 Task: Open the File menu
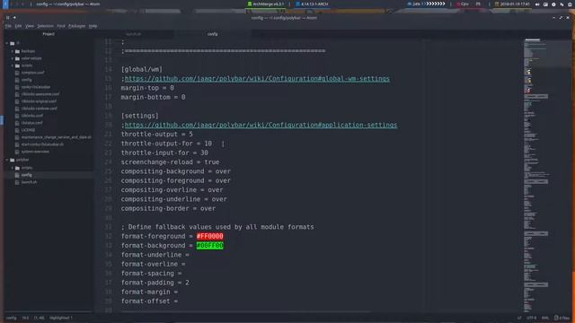coord(8,26)
